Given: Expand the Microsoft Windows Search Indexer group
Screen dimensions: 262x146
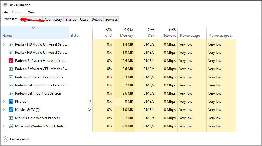Looking at the screenshot, I should coord(4,126).
